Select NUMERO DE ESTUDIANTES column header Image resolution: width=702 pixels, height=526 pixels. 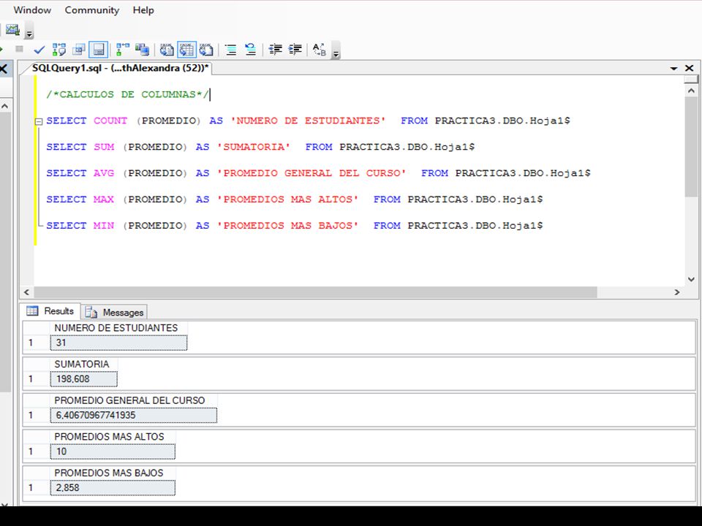click(118, 328)
